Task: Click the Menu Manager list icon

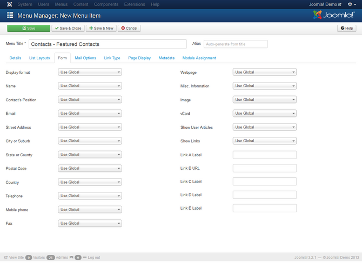Action: [10, 16]
